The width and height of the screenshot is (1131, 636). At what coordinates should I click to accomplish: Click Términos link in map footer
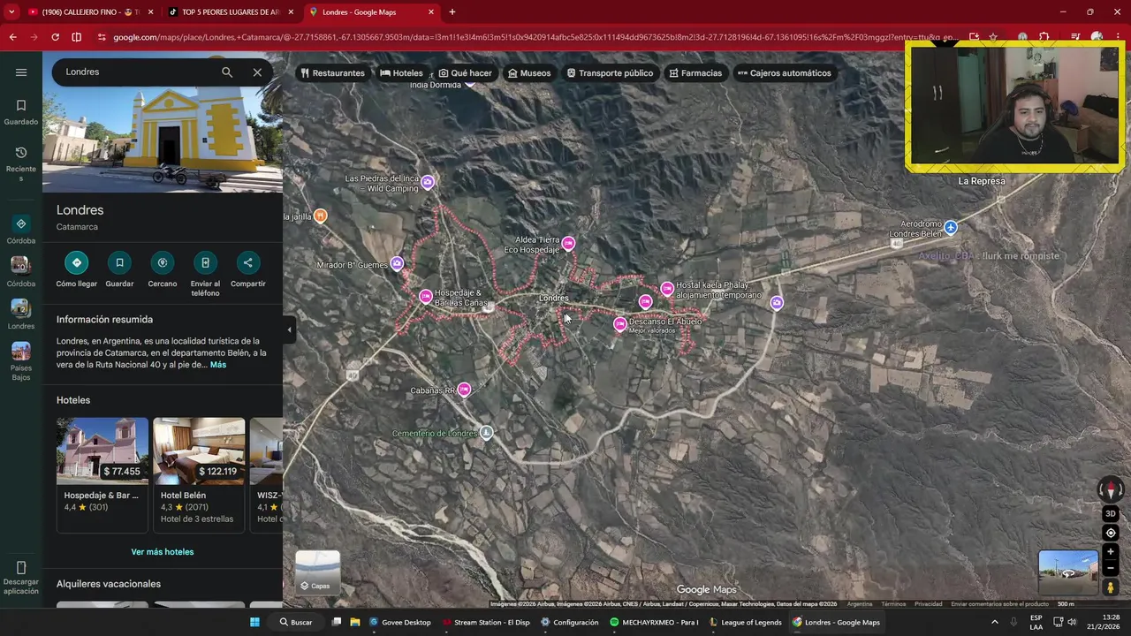[x=893, y=604]
